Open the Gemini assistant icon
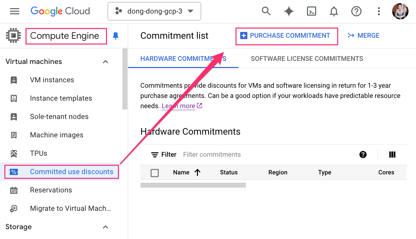Image resolution: width=416 pixels, height=239 pixels. coord(289,11)
